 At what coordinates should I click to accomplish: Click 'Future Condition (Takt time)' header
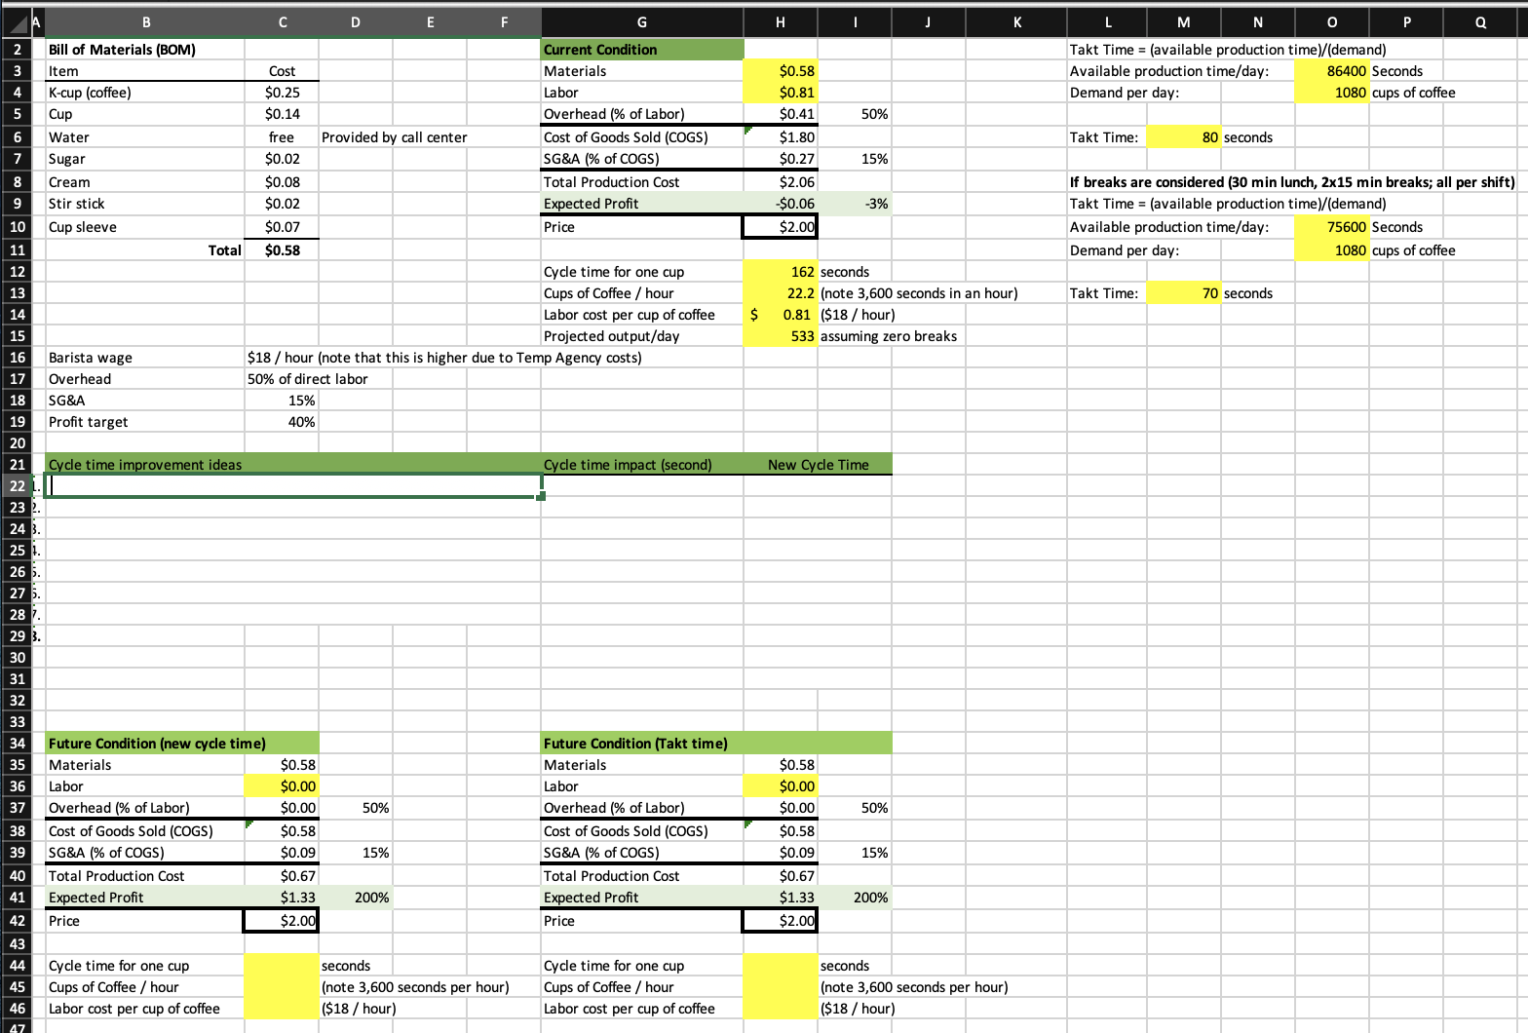(x=716, y=744)
